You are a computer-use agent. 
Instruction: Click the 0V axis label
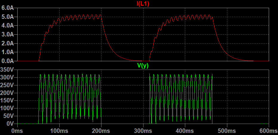pyautogui.click(x=10, y=124)
